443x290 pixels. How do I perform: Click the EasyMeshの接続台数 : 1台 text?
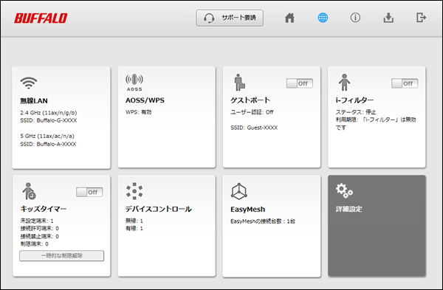(x=263, y=221)
